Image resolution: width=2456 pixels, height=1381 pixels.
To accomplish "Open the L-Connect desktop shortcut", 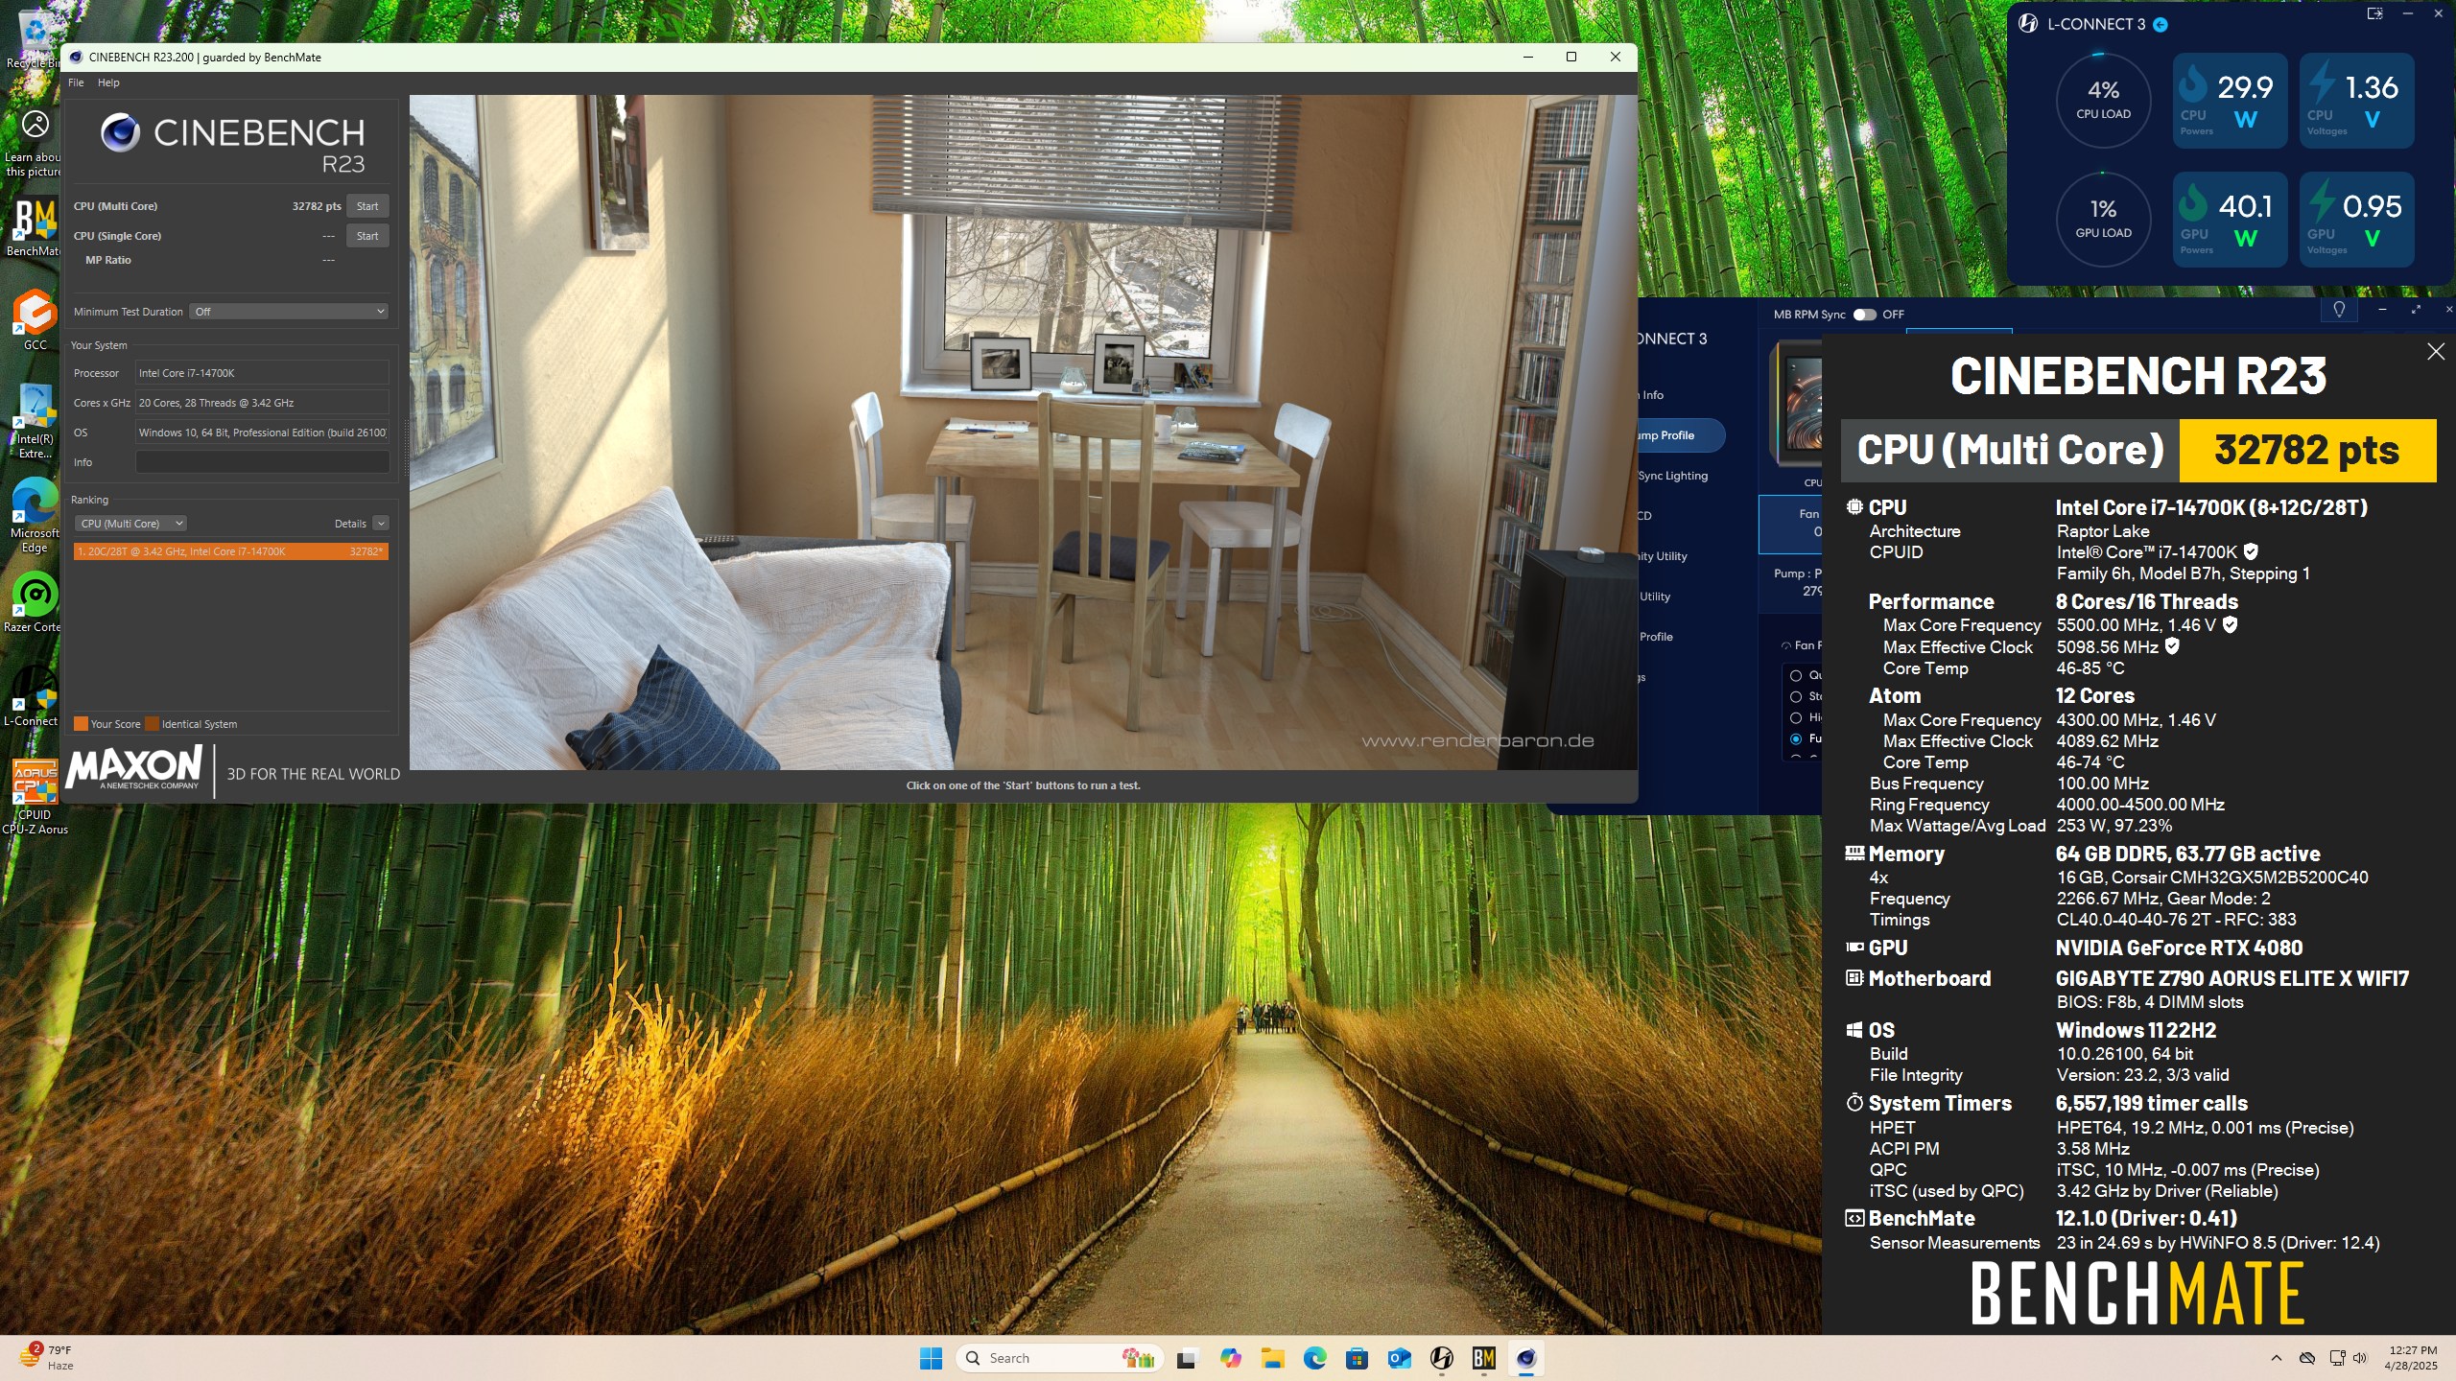I will 35,696.
